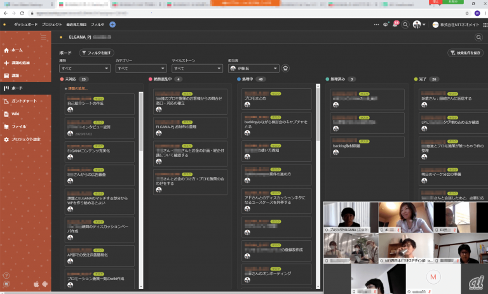Open プロジェクト (Projects) in top menu

(52, 24)
